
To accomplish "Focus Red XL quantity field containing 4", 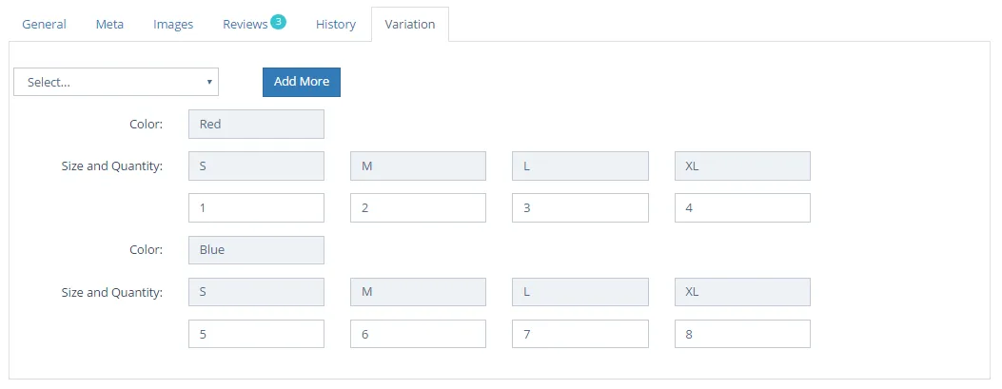I will [742, 207].
